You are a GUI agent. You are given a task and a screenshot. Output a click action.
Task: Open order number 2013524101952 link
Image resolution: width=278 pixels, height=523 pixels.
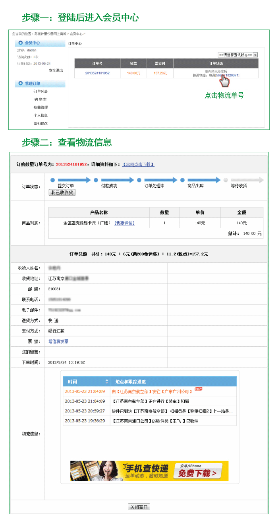point(97,73)
